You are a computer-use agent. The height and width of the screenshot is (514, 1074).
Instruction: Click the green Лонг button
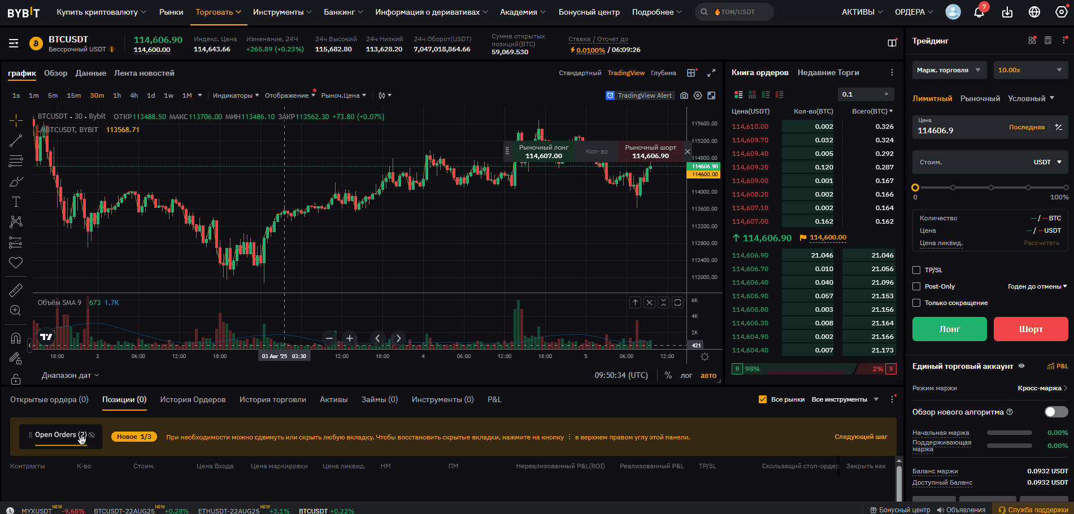(950, 329)
